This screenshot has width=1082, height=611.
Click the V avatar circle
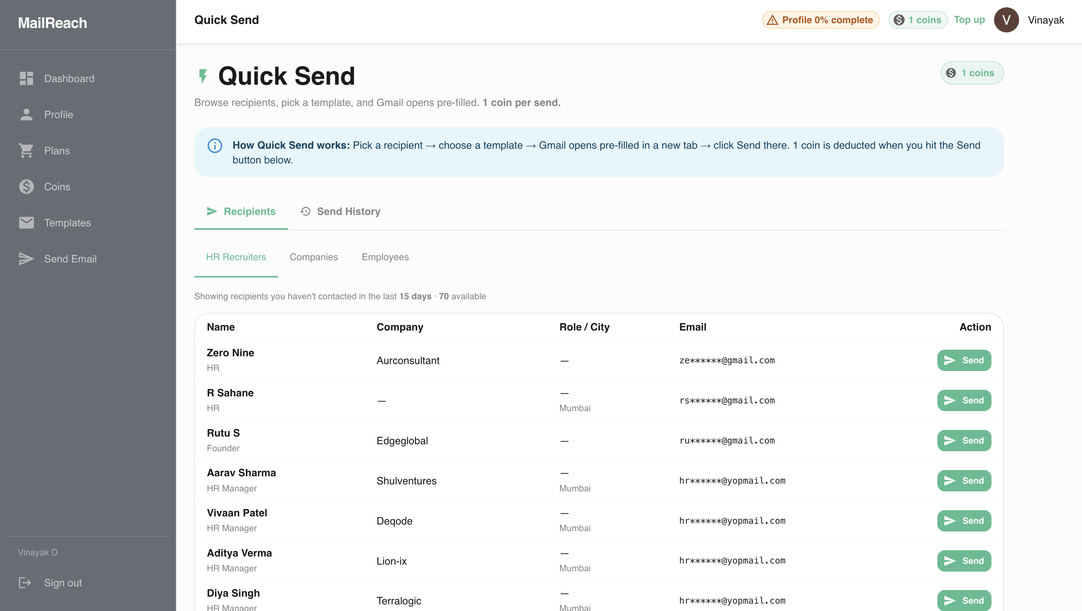coord(1007,20)
